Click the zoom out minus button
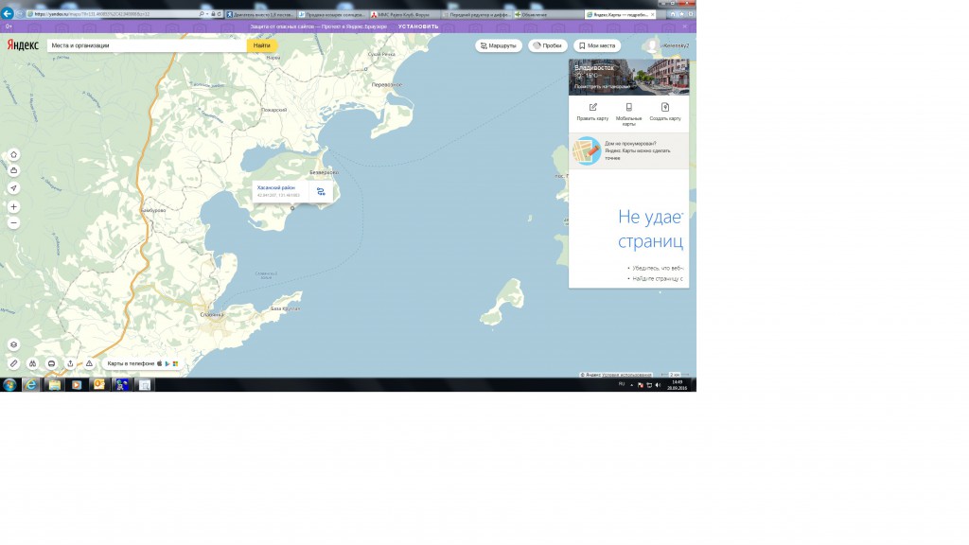 click(x=13, y=223)
